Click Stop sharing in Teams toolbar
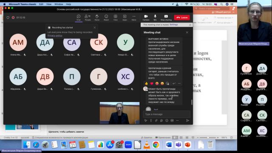Image resolution: width=272 pixels, height=153 pixels. pyautogui.click(x=166, y=17)
